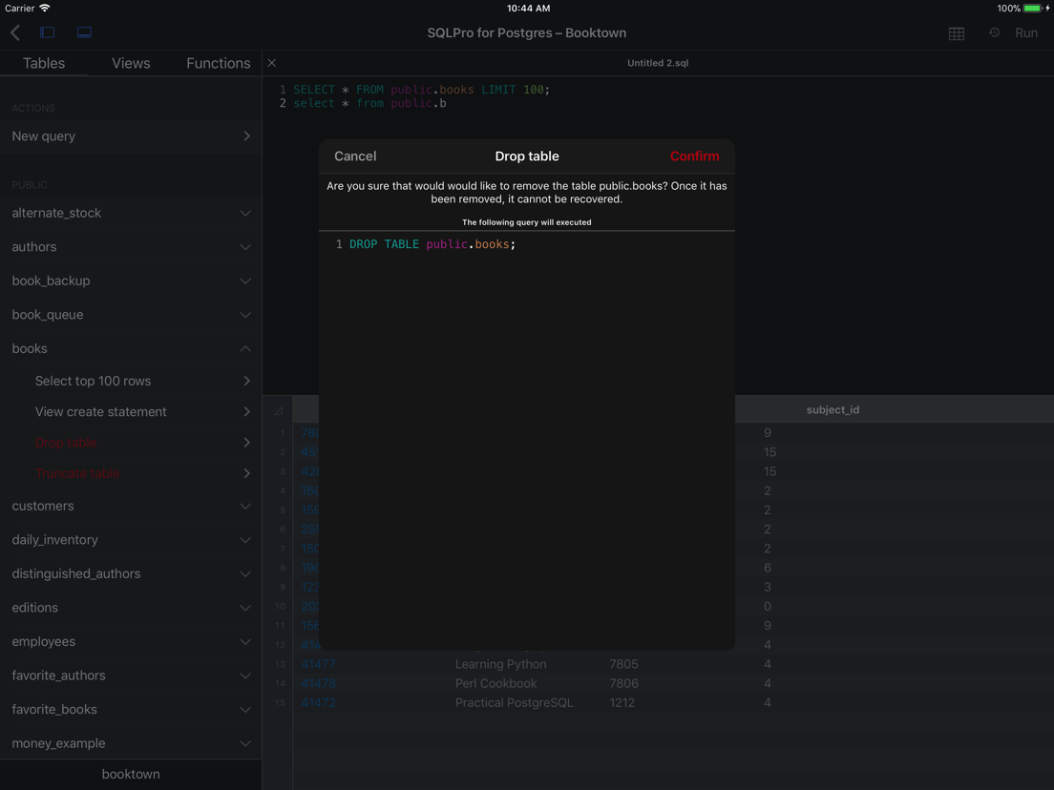Close the Untitled 2.sql tab

click(x=271, y=62)
